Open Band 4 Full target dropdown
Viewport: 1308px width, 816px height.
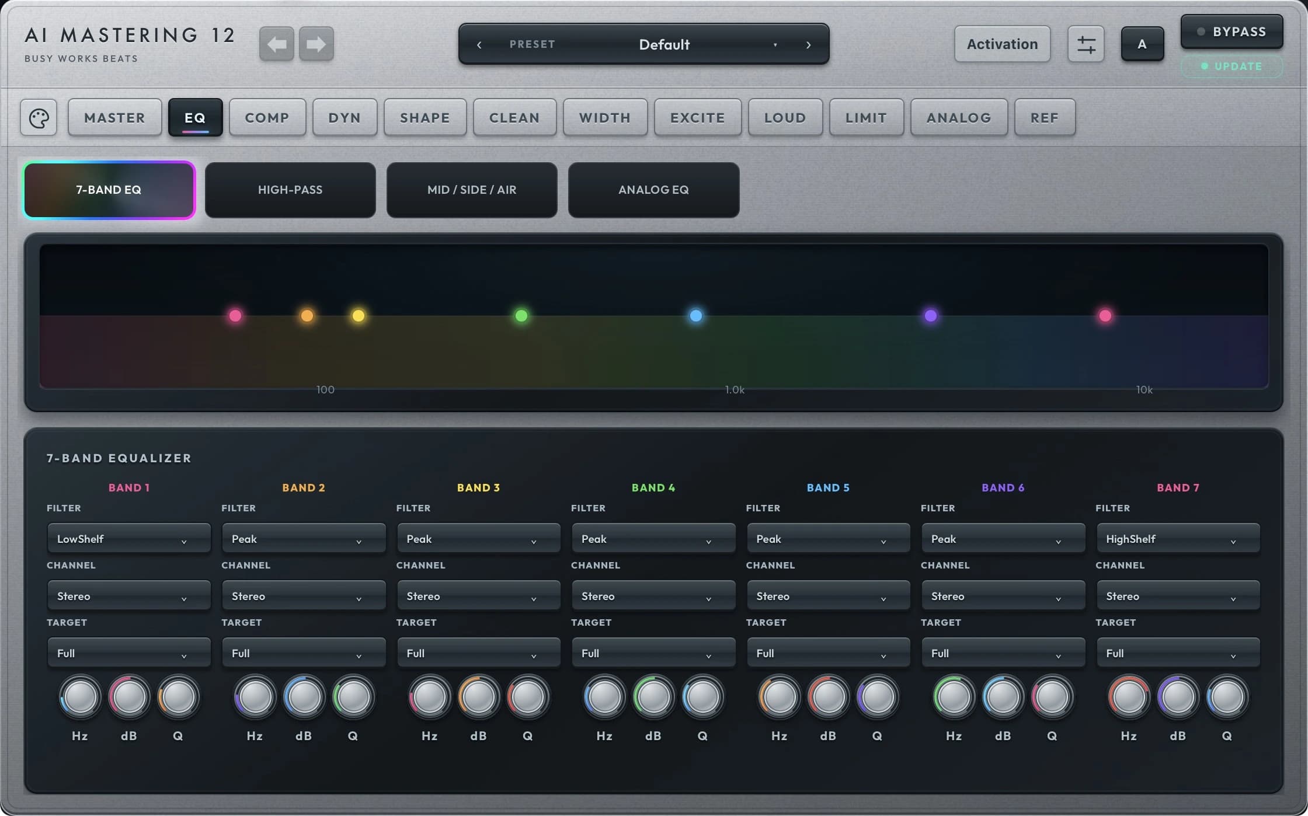coord(653,653)
